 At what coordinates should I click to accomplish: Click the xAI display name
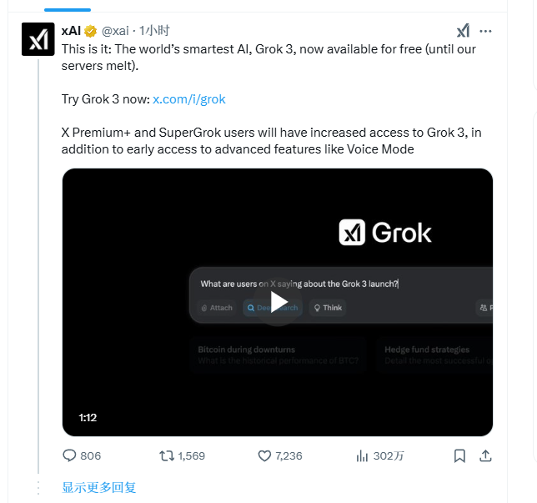click(71, 31)
